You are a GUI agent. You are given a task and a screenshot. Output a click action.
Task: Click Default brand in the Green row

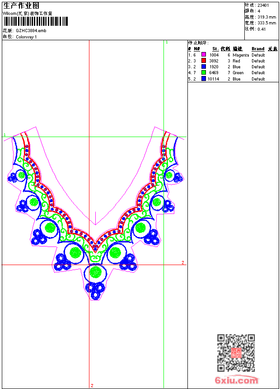258,73
